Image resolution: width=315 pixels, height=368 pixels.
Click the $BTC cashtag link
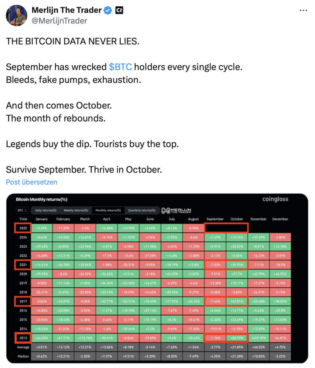(120, 67)
